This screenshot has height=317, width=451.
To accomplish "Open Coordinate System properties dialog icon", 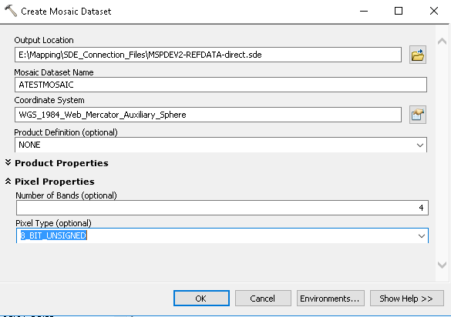I will tap(418, 115).
